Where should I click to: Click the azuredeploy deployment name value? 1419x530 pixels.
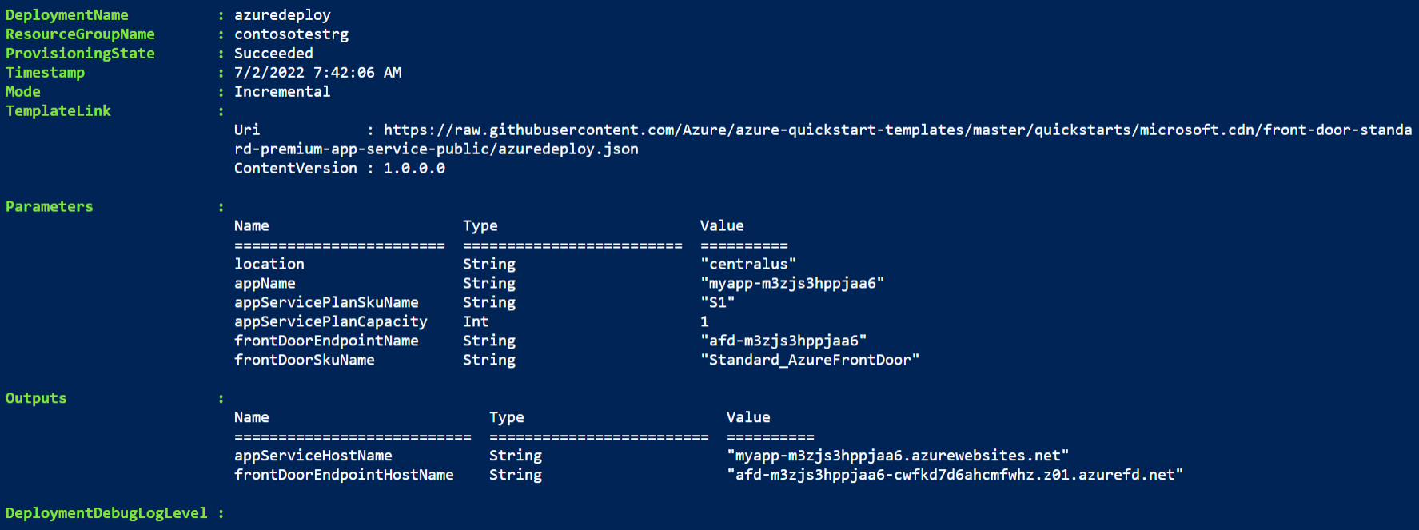[x=282, y=15]
